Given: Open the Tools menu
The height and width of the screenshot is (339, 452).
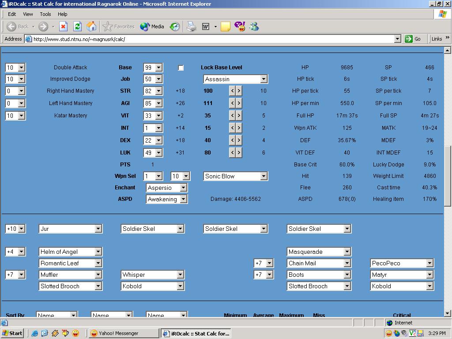Looking at the screenshot, I should point(45,14).
